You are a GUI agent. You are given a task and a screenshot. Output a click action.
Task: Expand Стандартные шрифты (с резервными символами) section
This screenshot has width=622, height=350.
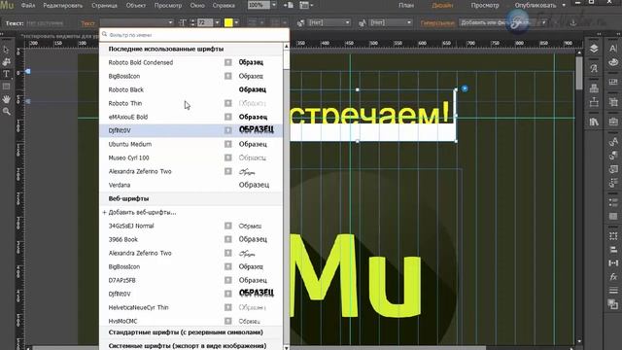(x=186, y=332)
